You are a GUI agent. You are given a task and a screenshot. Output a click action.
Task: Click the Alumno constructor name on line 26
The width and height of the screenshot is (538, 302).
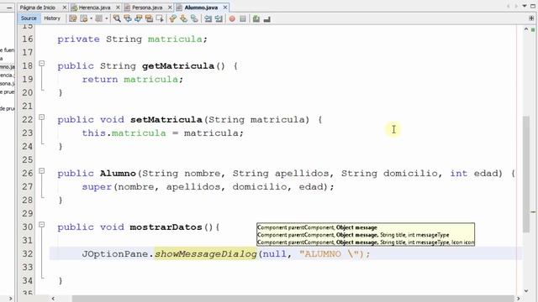click(x=118, y=174)
